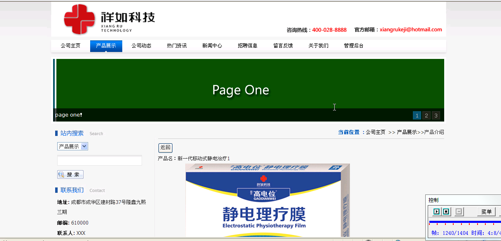Click 公司主页 in the breadcrumb
This screenshot has height=241, width=501.
click(375, 132)
